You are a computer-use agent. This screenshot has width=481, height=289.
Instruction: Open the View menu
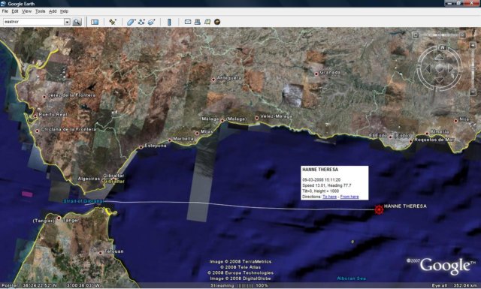(x=26, y=11)
